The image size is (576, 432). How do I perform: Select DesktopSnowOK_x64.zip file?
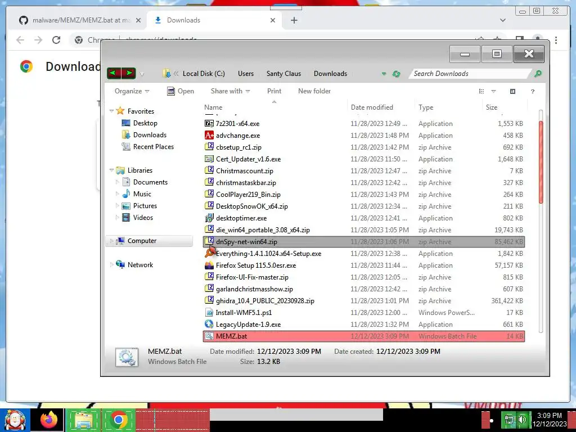pos(364,206)
